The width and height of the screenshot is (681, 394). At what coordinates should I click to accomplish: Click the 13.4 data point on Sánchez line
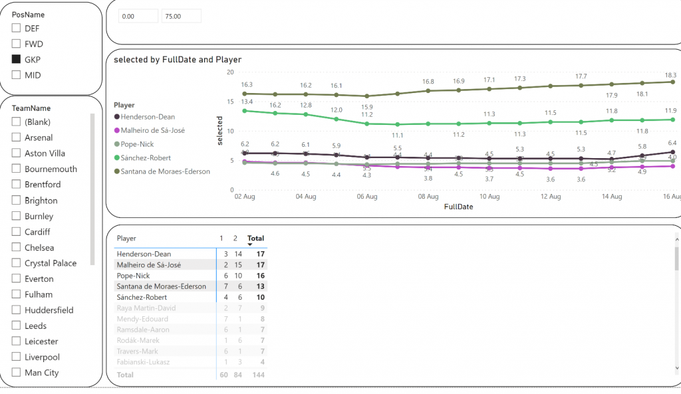245,111
